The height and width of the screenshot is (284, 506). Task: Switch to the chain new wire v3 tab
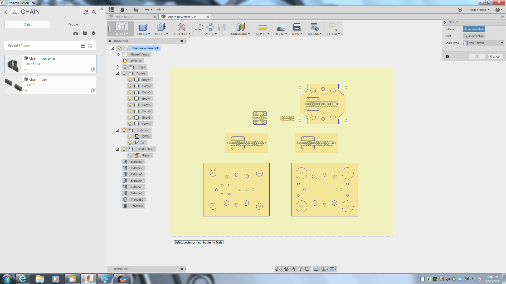coord(185,17)
